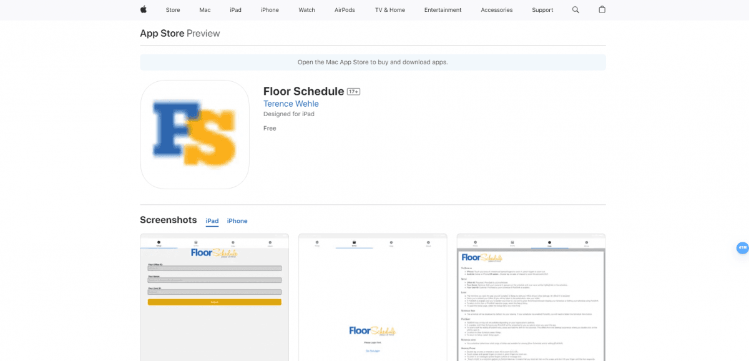749x361 pixels.
Task: Switch screenshots to the iPhone tab
Action: click(x=237, y=221)
